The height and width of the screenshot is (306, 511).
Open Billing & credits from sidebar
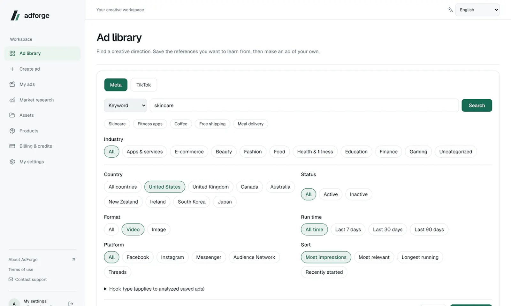tap(42, 146)
